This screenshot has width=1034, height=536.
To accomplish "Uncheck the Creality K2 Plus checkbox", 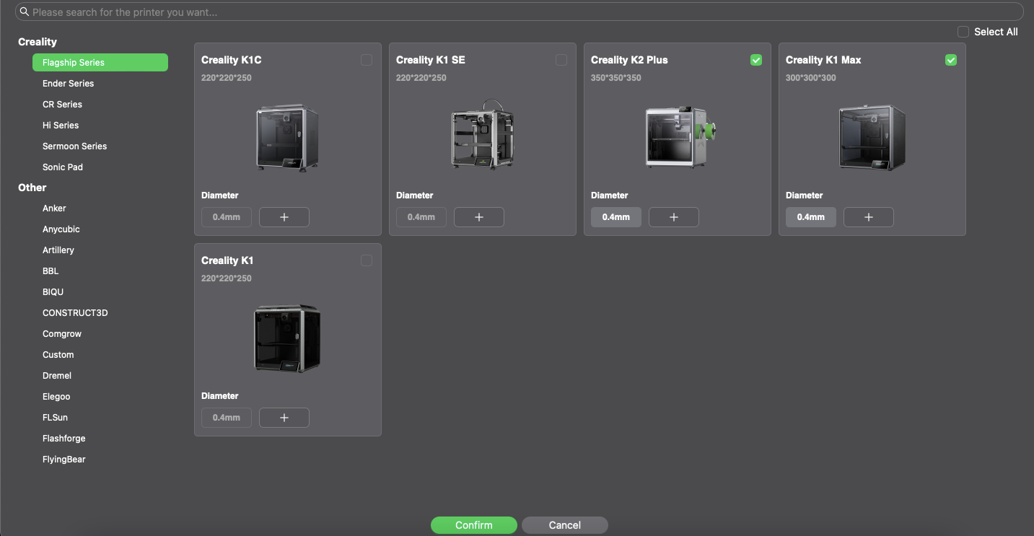I will point(756,60).
